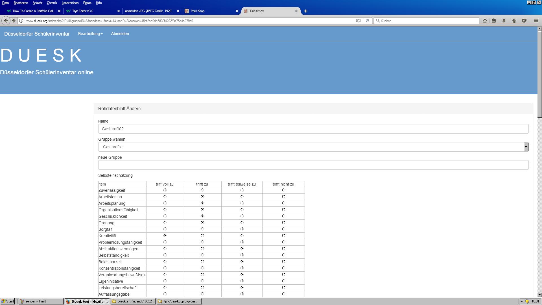Toggle reader view icon in address bar
Viewport: 542px width, 305px height.
[x=358, y=21]
